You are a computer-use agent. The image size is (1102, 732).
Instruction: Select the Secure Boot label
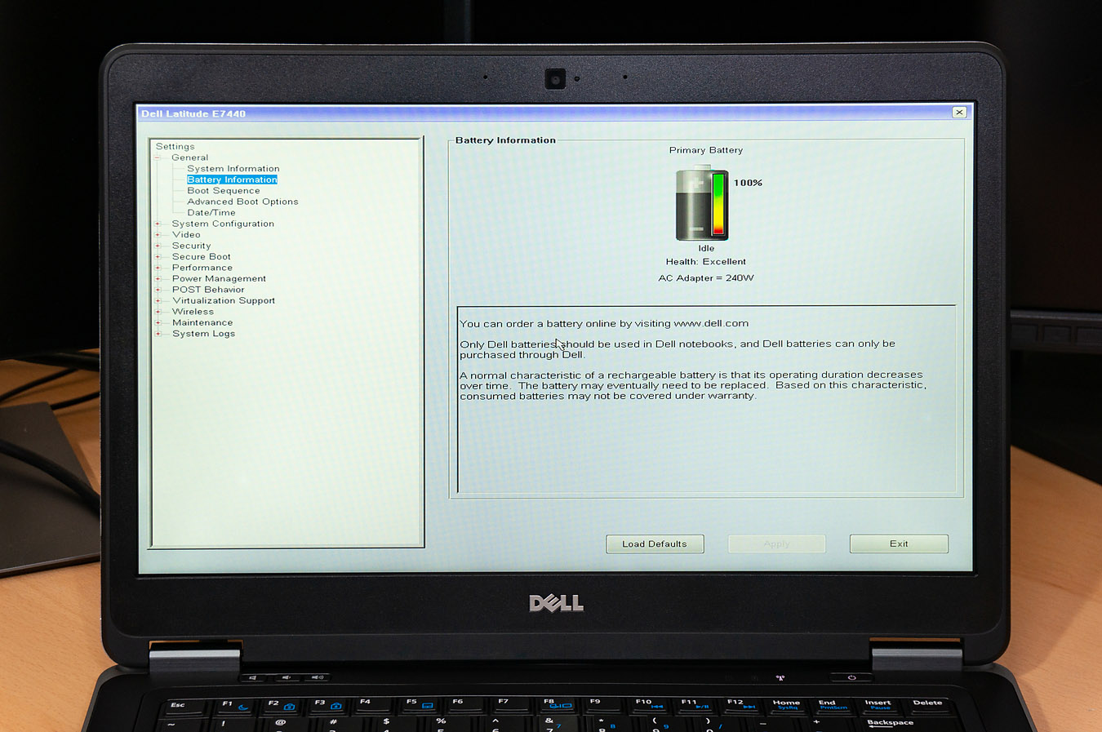pos(201,257)
